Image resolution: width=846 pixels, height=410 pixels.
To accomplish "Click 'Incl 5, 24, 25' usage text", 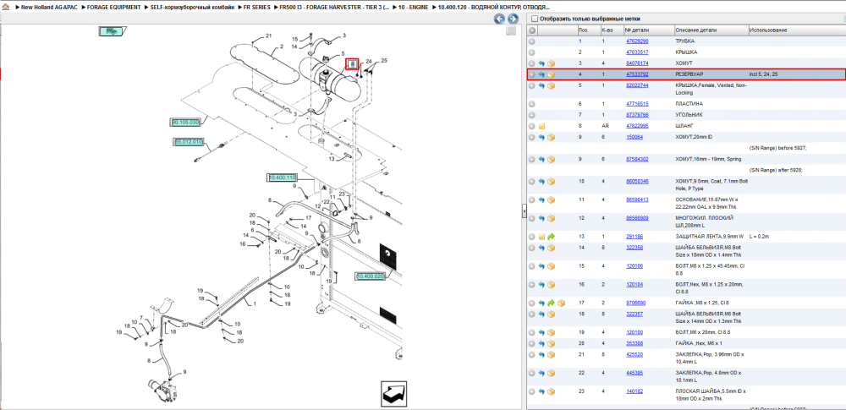I will click(765, 74).
